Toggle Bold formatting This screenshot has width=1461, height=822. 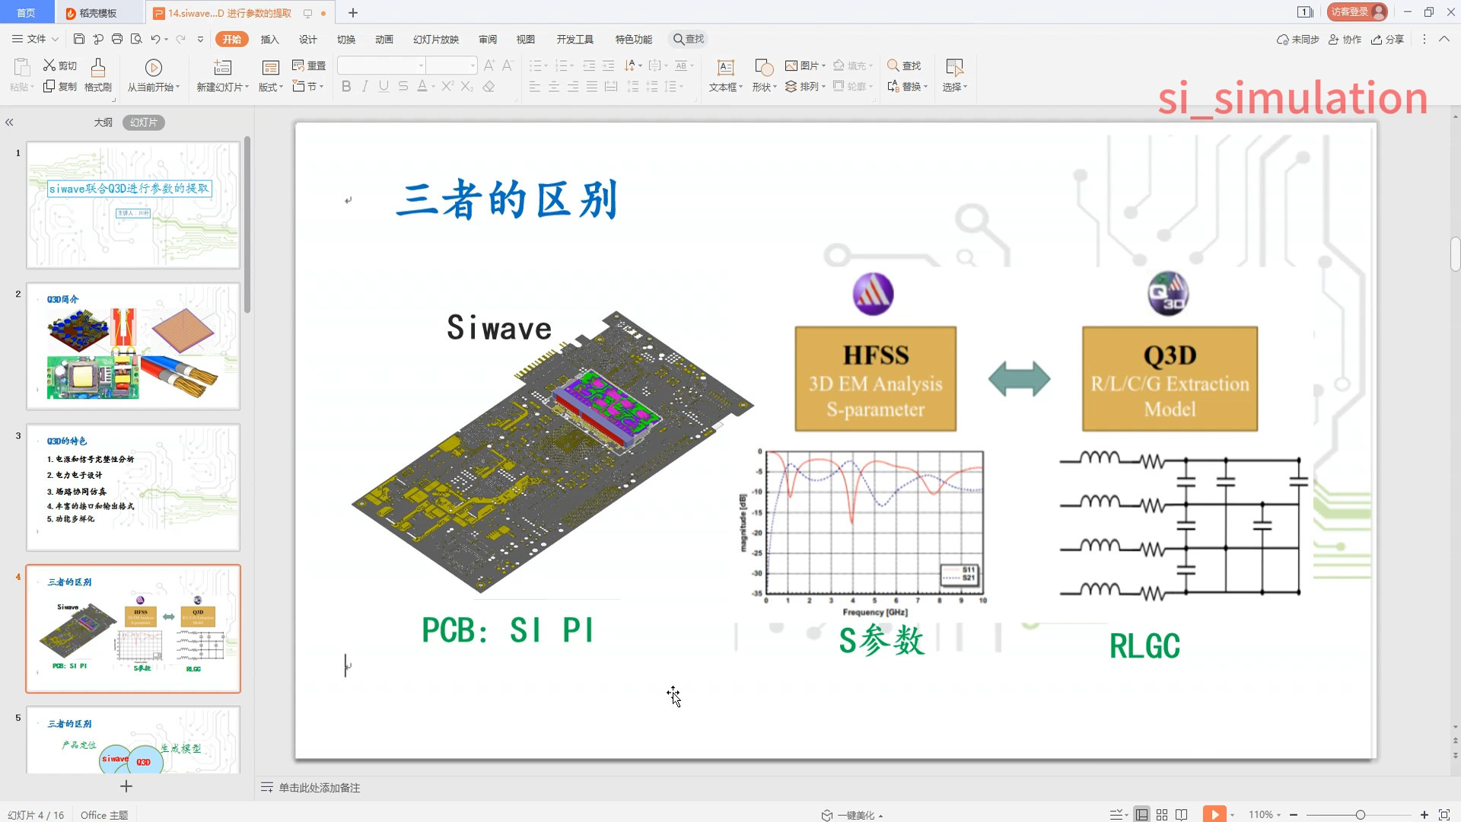click(346, 87)
